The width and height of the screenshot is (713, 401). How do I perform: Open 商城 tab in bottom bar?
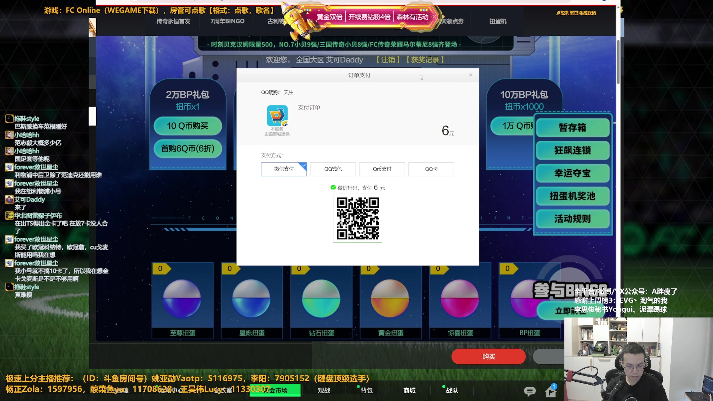[409, 390]
